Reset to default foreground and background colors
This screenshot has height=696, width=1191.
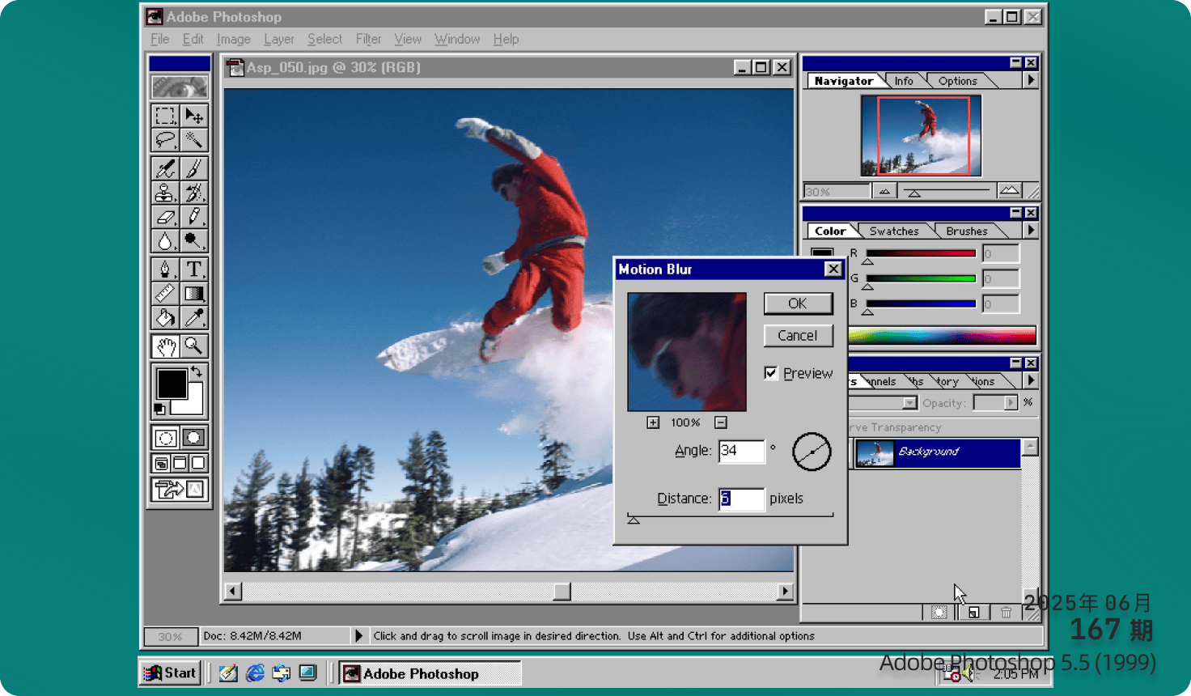[159, 410]
